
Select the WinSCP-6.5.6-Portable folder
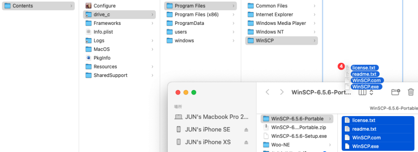(297, 119)
